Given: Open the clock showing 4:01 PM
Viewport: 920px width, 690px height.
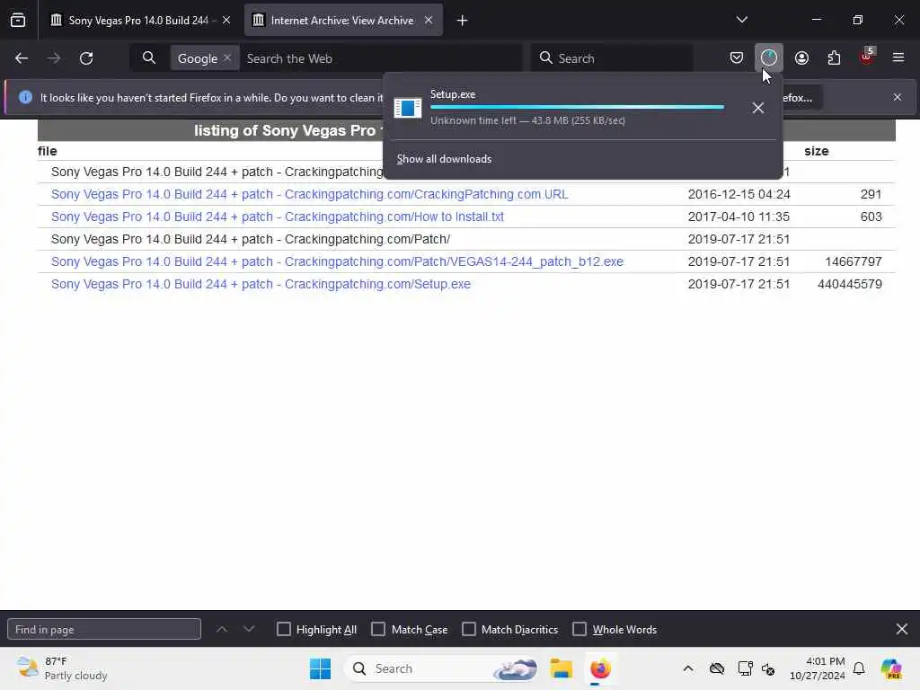Looking at the screenshot, I should point(818,668).
